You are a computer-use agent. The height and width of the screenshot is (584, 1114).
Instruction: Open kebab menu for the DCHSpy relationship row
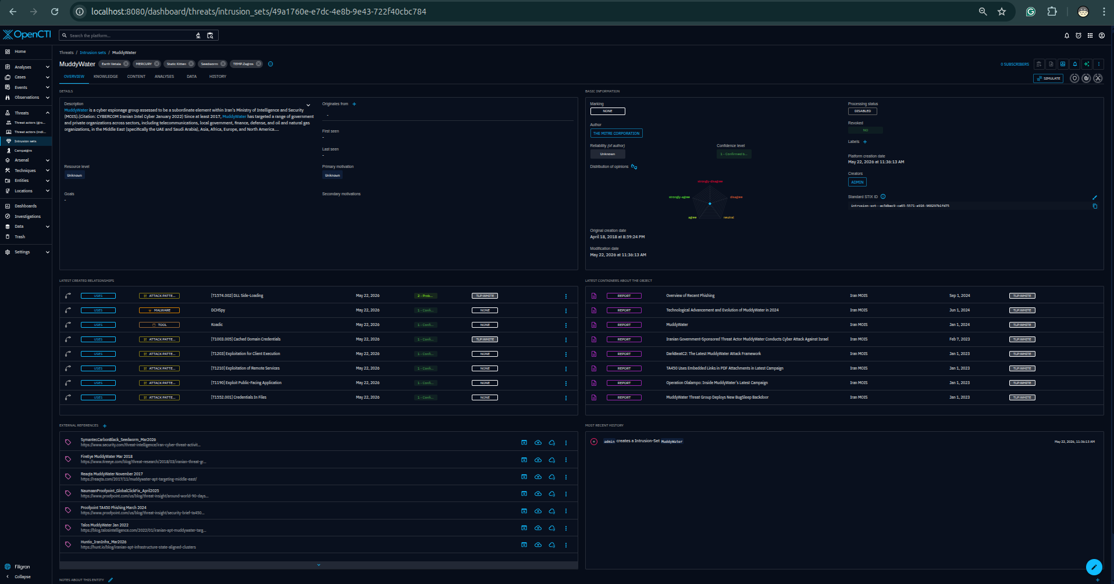click(x=566, y=310)
